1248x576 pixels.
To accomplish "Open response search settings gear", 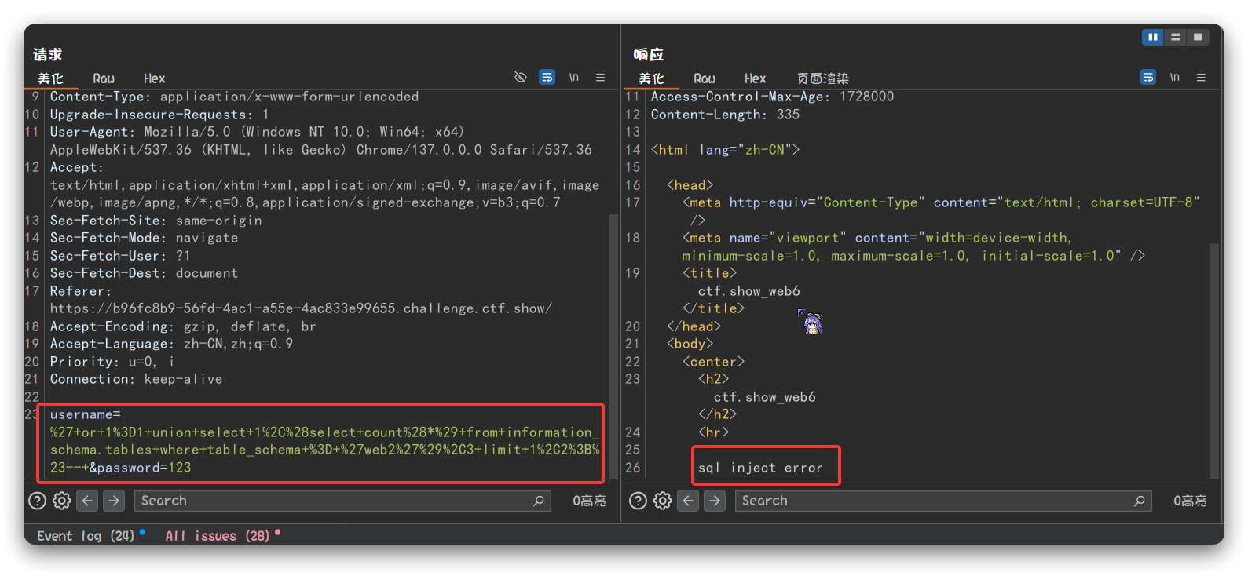I will (x=663, y=501).
